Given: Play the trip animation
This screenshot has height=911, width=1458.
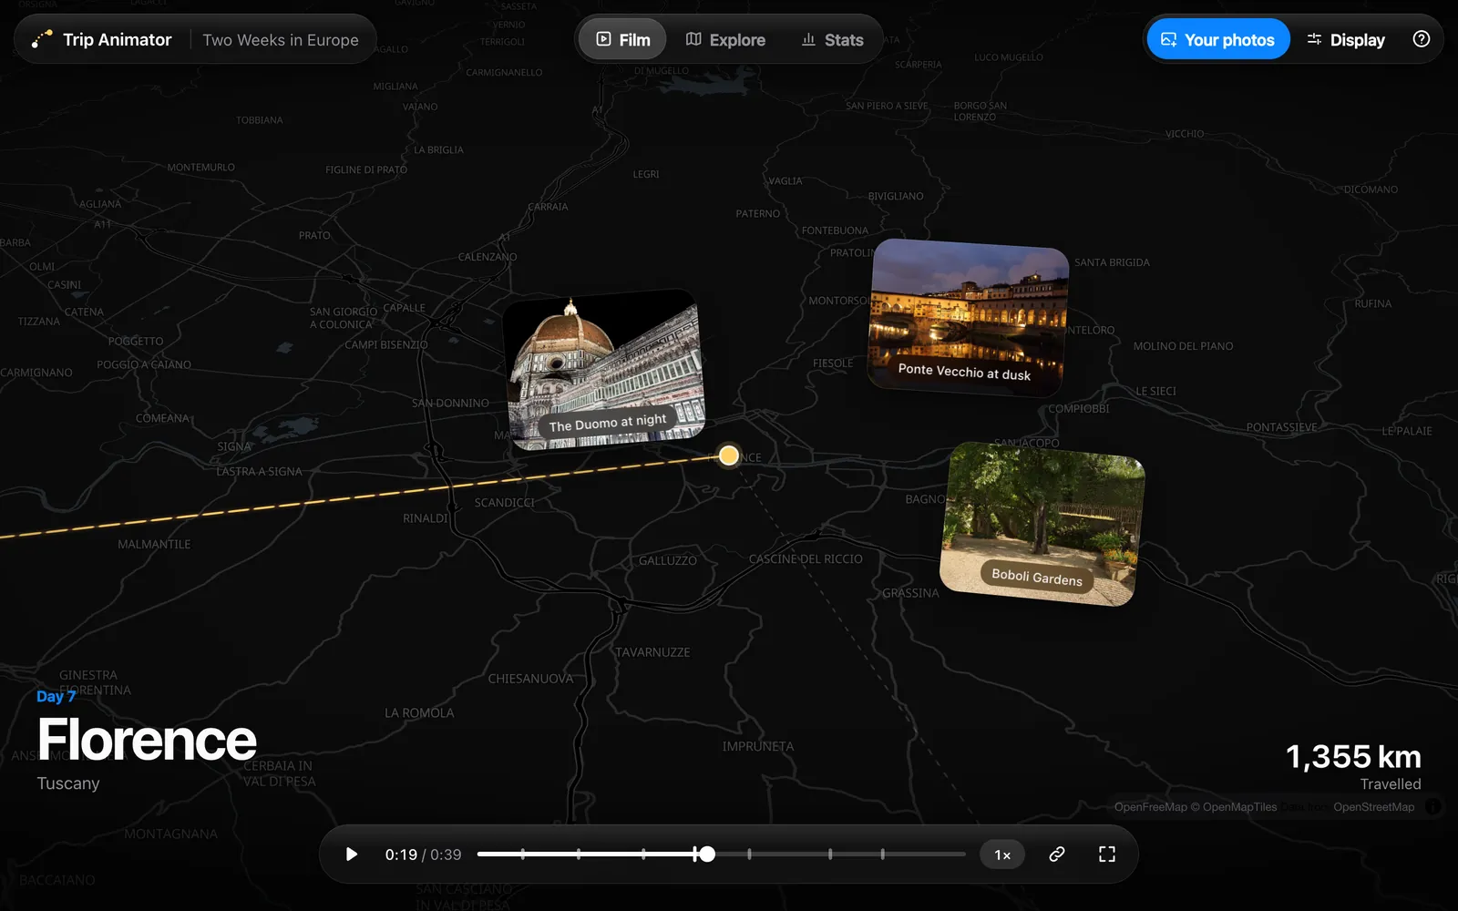Looking at the screenshot, I should [351, 855].
